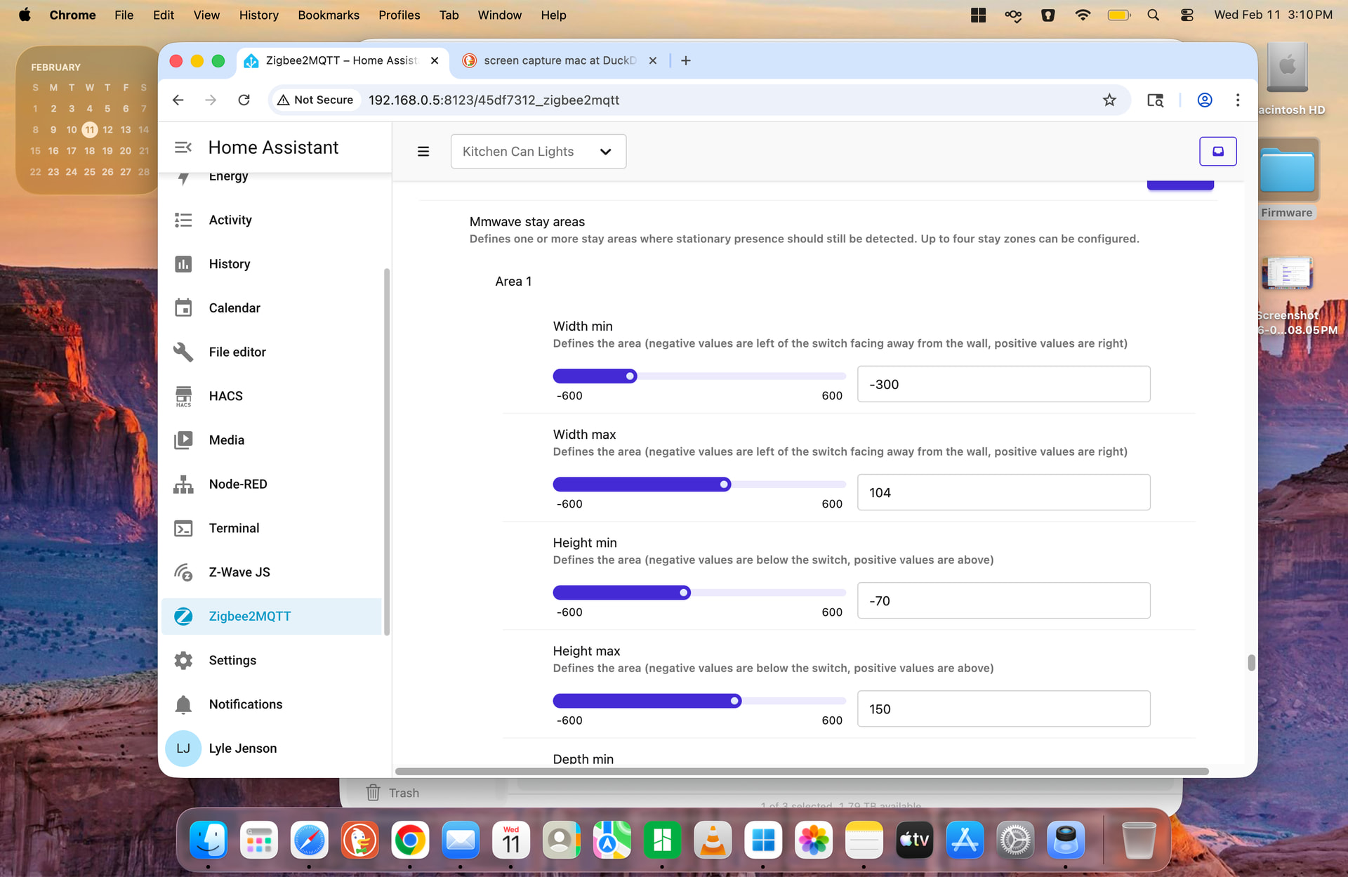Switch to the DuckDuckGo screen capture tab
This screenshot has width=1348, height=877.
coord(559,60)
